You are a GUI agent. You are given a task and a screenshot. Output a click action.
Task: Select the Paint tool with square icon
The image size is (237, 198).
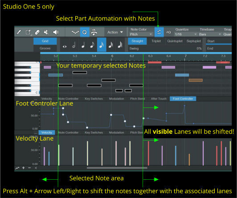28,32
